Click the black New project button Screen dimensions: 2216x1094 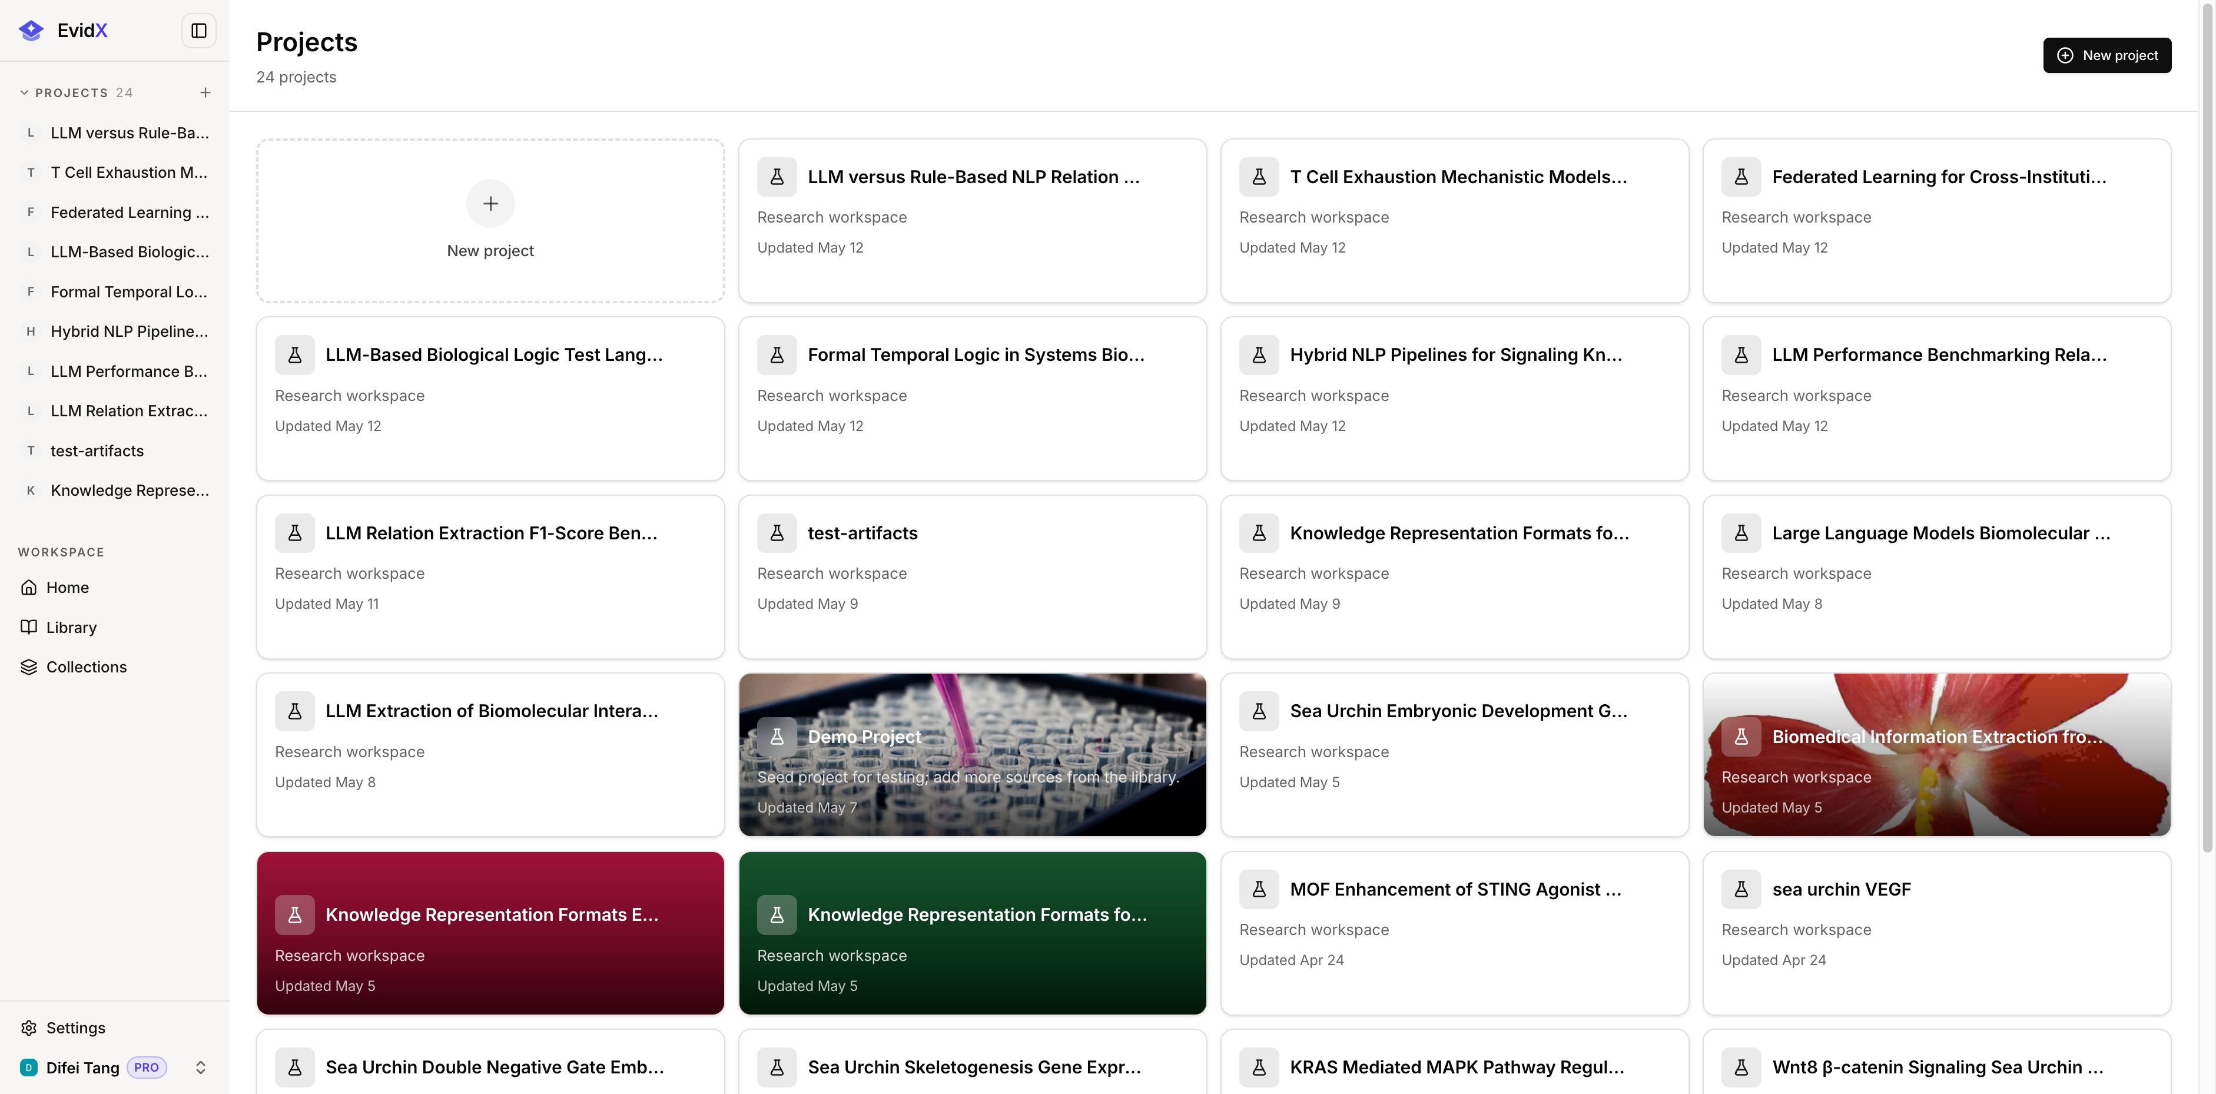2106,55
